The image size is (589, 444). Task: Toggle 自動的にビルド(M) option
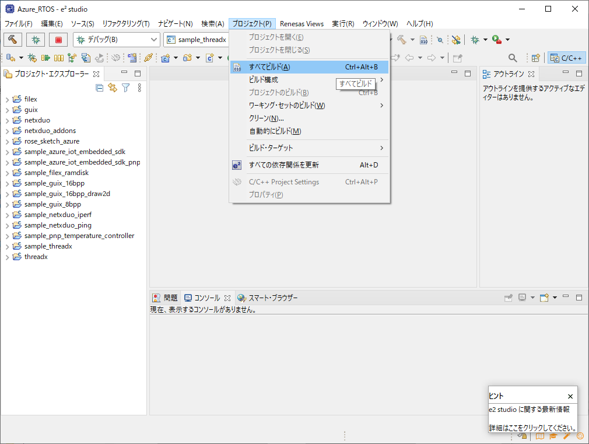tap(309, 131)
